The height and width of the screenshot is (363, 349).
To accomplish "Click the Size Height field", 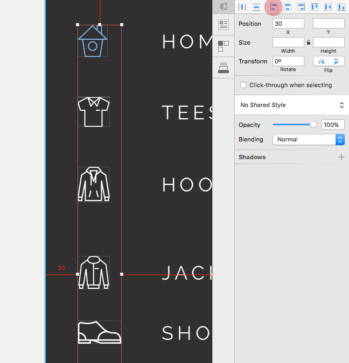I will tap(329, 42).
